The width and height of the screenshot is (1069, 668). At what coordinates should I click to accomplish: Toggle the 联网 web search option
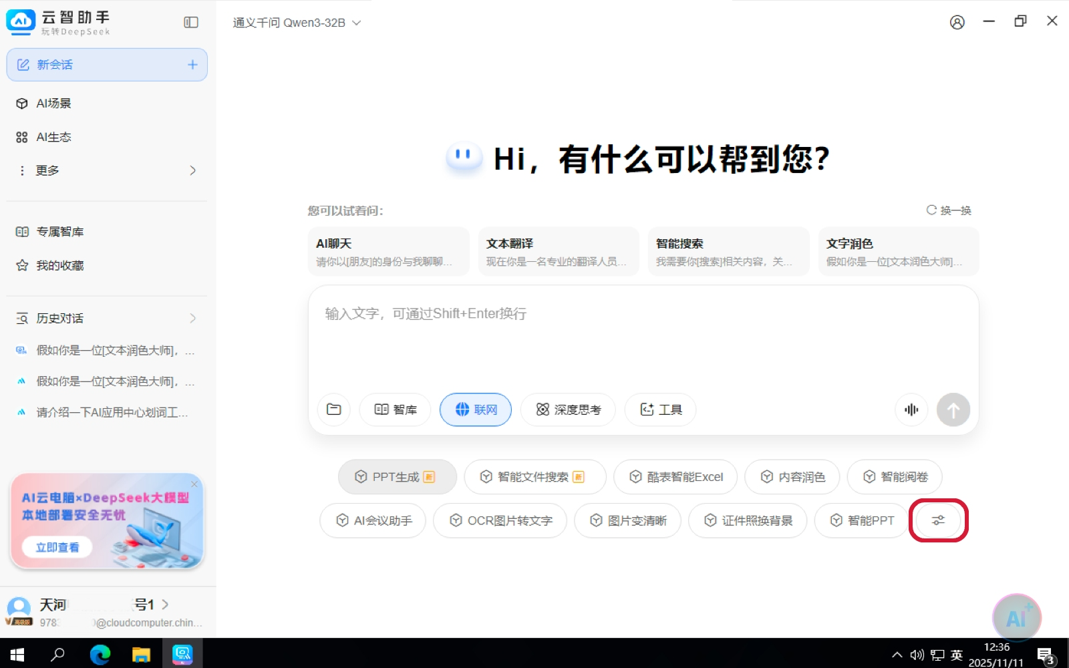pyautogui.click(x=476, y=409)
